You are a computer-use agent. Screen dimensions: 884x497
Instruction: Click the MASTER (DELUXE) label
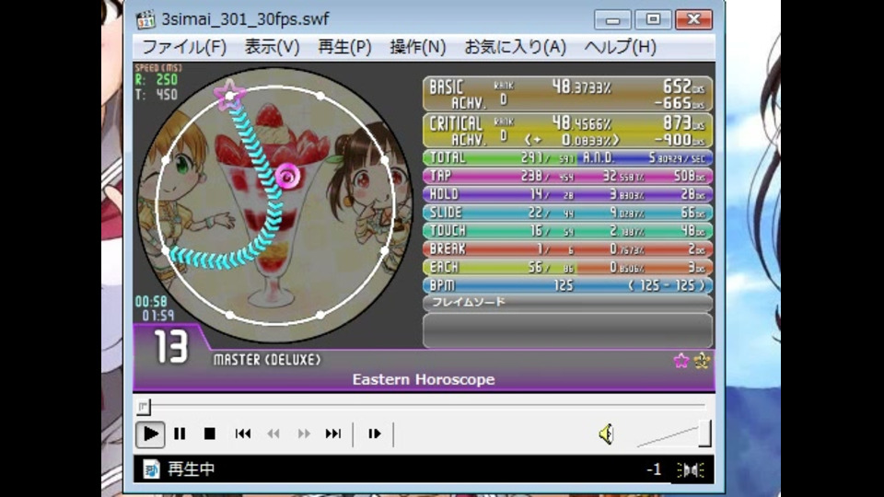(x=267, y=360)
